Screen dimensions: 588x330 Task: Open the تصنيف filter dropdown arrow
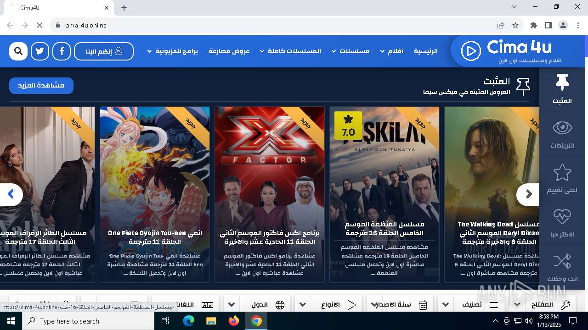click(445, 305)
